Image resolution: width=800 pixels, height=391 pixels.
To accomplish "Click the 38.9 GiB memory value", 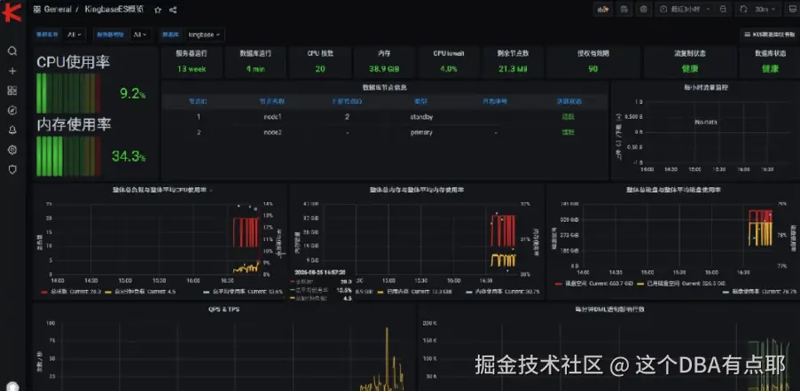I will pos(384,69).
